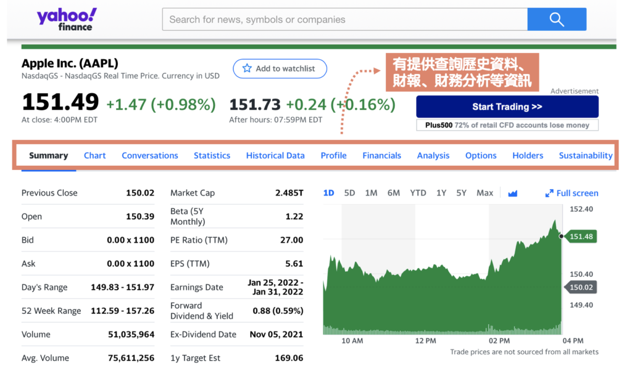
Task: Click the Volume value 51,035,964
Action: click(131, 335)
